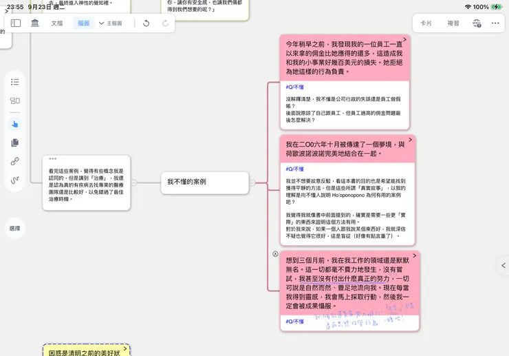Select the 想到三個月前 pink excerpt
509x356 pixels.
[349, 283]
